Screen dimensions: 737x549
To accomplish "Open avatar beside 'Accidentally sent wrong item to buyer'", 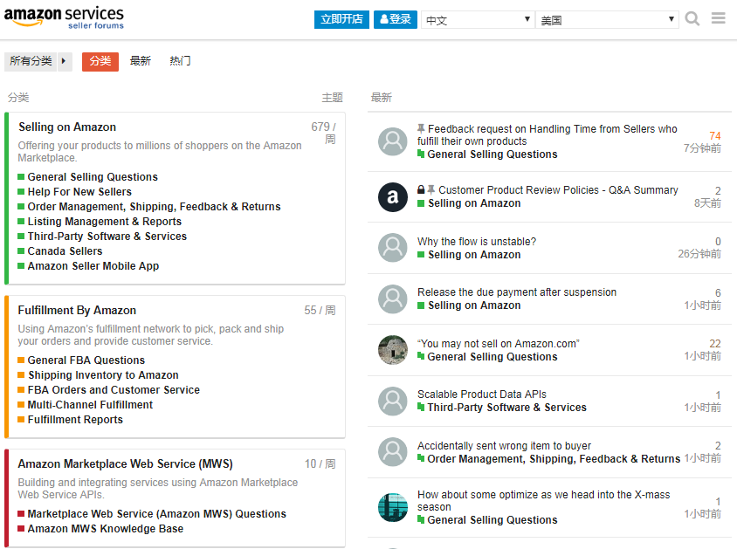I will coord(392,452).
